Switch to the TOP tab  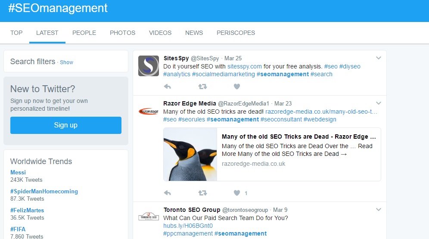pyautogui.click(x=16, y=33)
